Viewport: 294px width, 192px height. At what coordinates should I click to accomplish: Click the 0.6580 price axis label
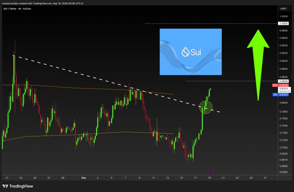click(284, 172)
